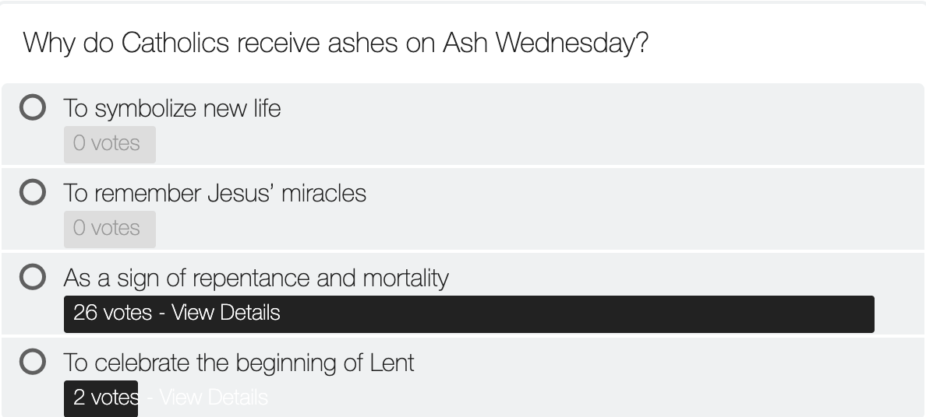Click right end of the repentance vote progress bar

click(x=862, y=314)
